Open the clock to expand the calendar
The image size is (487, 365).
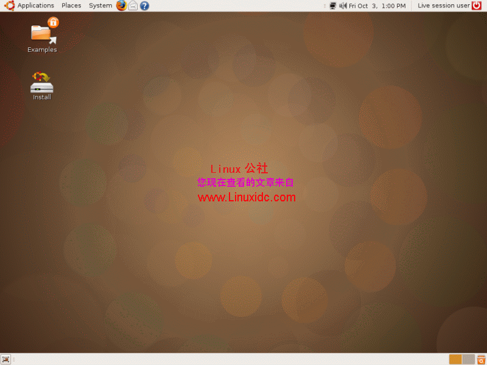point(376,5)
